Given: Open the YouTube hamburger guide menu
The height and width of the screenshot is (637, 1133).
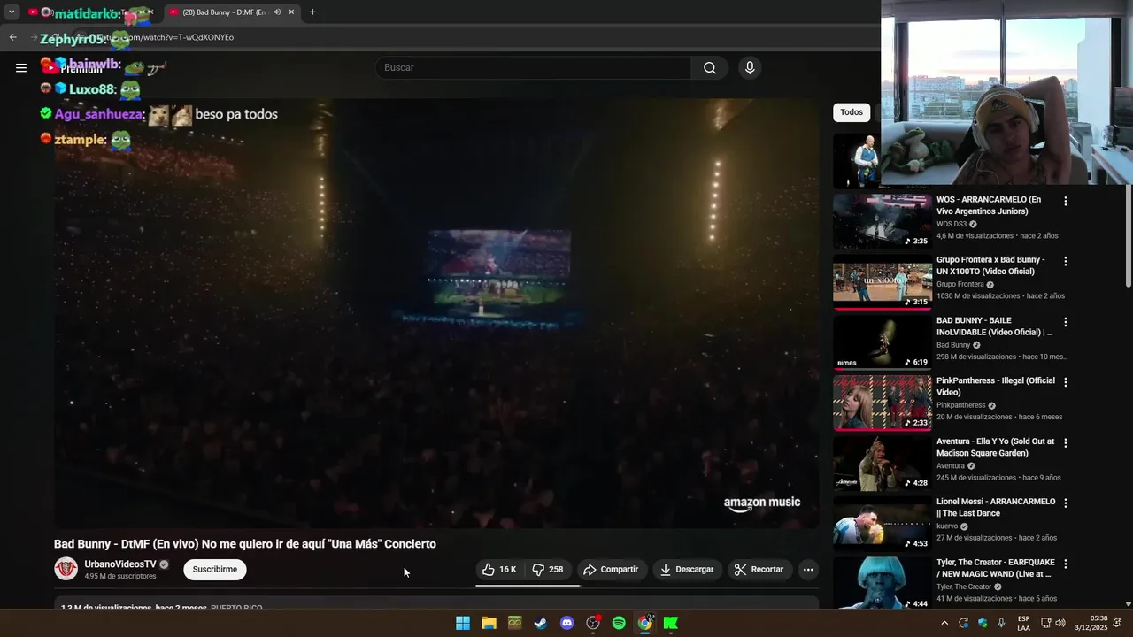Looking at the screenshot, I should point(21,67).
